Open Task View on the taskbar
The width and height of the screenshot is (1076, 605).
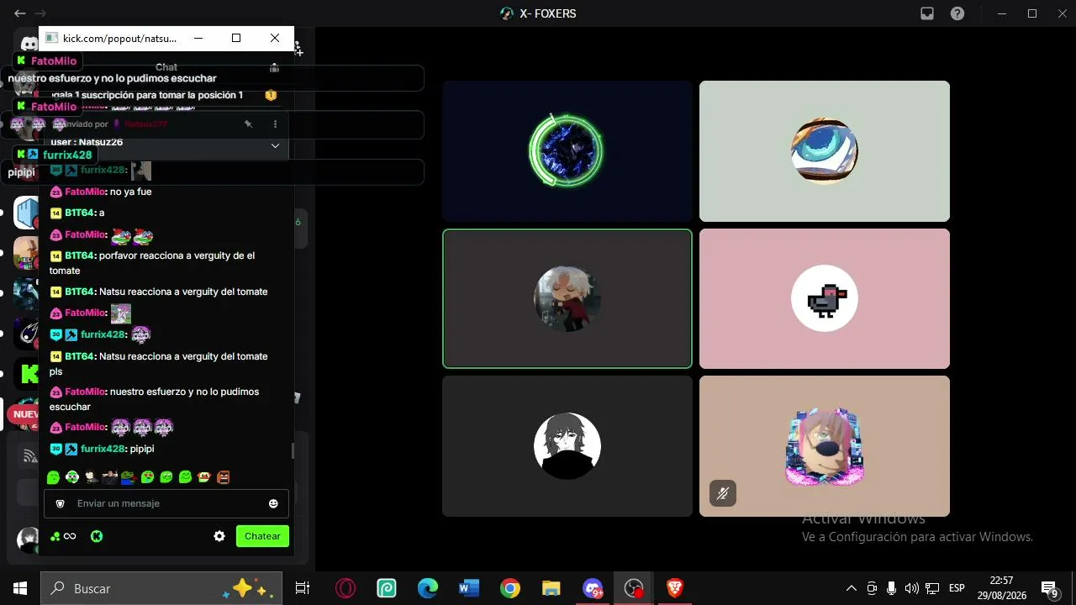(x=303, y=588)
